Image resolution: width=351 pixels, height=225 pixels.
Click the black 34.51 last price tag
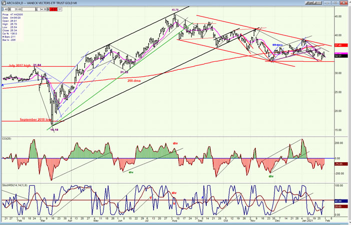341,56
